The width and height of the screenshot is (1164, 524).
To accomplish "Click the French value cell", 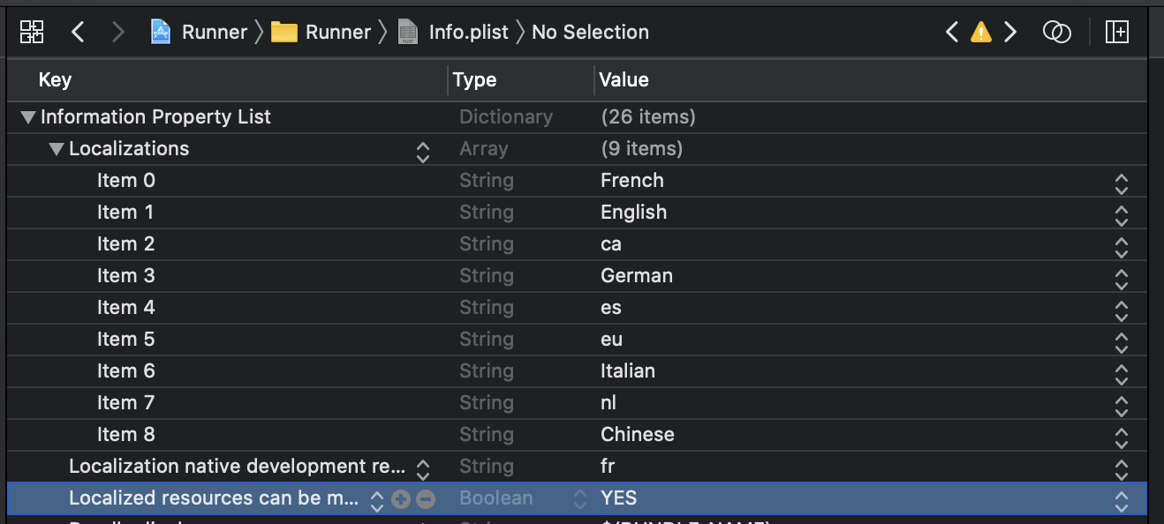I will pos(632,181).
